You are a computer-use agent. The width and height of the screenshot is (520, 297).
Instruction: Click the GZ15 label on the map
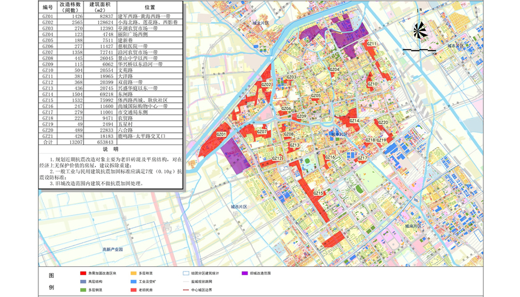(x=318, y=193)
